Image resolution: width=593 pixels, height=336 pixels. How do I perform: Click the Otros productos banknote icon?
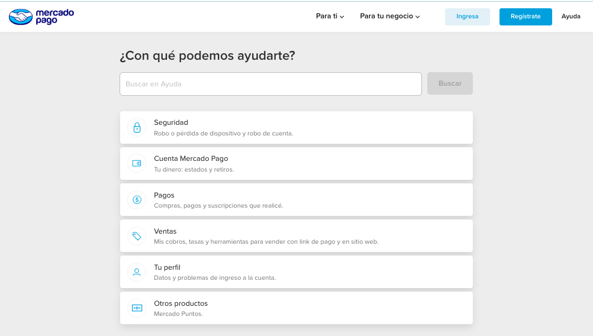[137, 308]
